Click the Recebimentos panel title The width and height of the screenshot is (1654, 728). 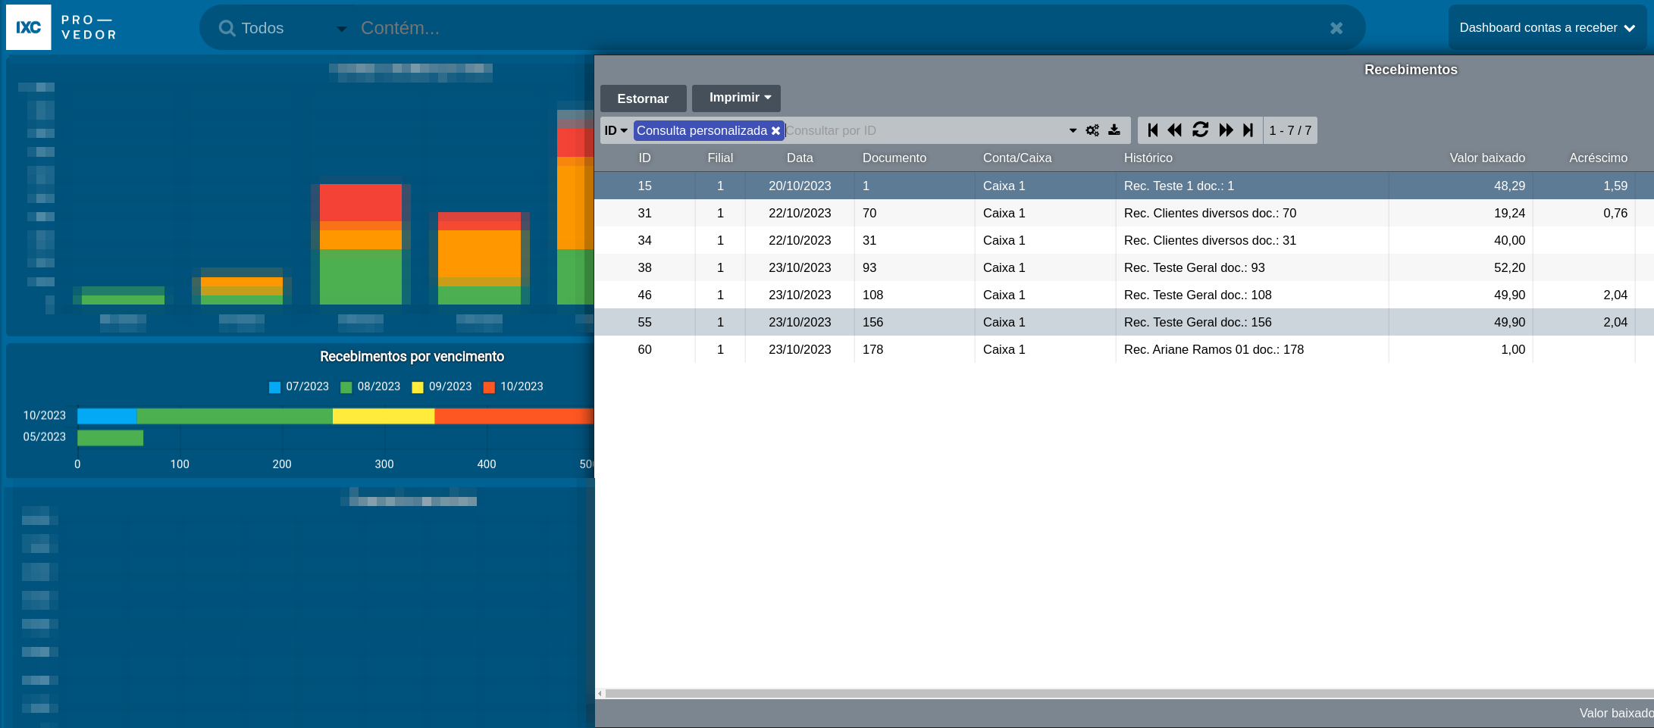pos(1411,70)
